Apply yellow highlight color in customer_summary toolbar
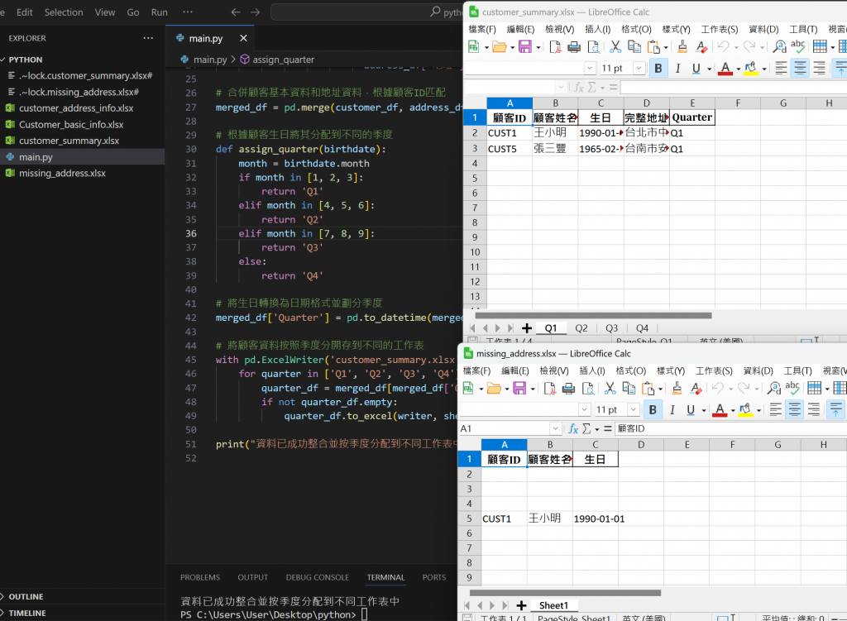Viewport: 847px width, 621px height. [x=750, y=69]
